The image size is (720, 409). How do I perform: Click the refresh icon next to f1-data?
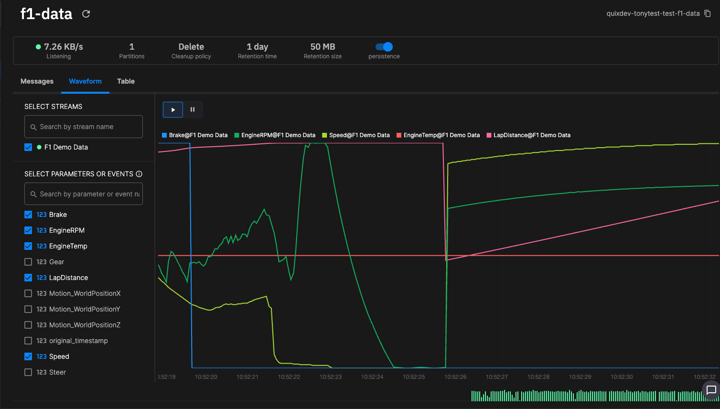click(x=86, y=14)
